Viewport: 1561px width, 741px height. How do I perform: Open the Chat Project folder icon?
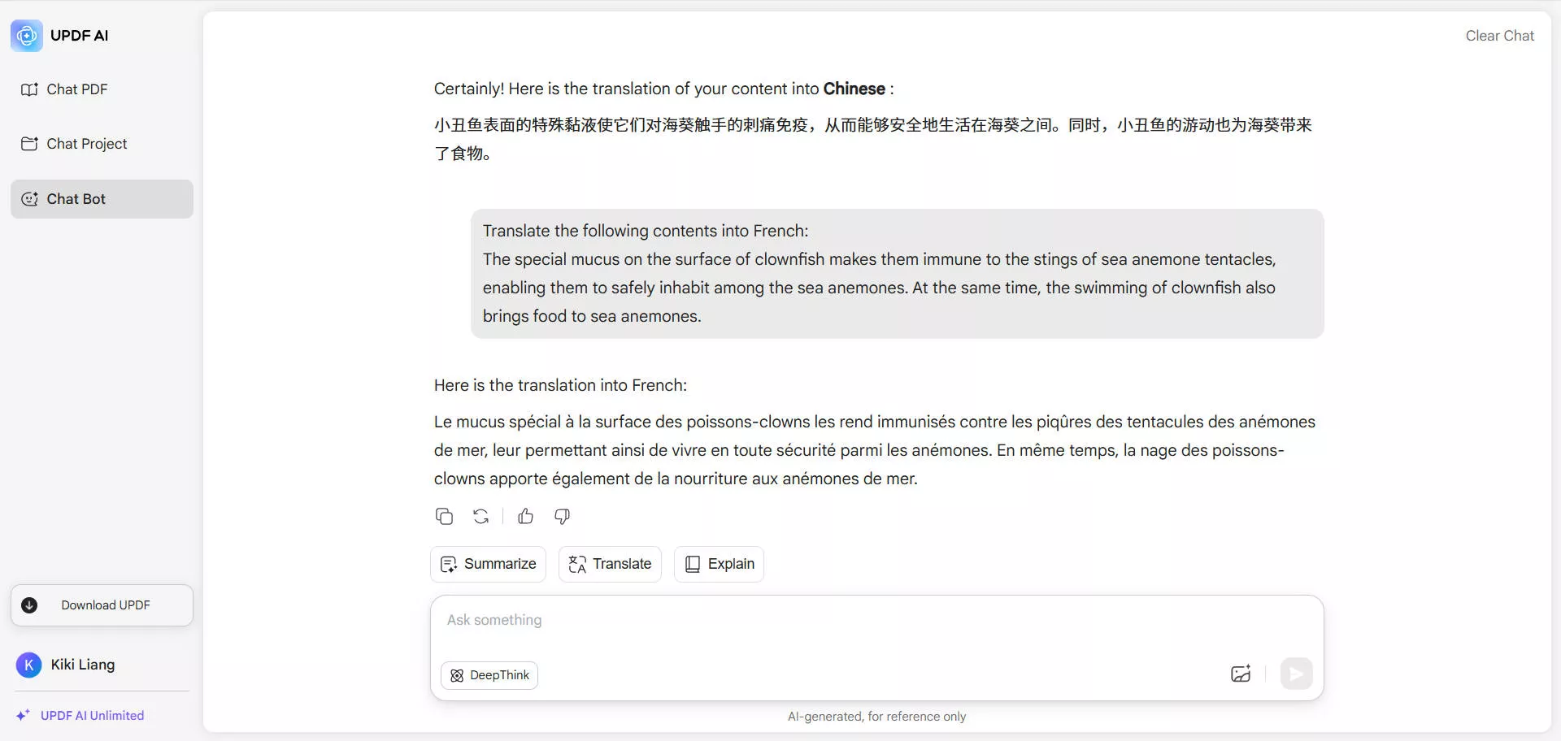(x=30, y=144)
